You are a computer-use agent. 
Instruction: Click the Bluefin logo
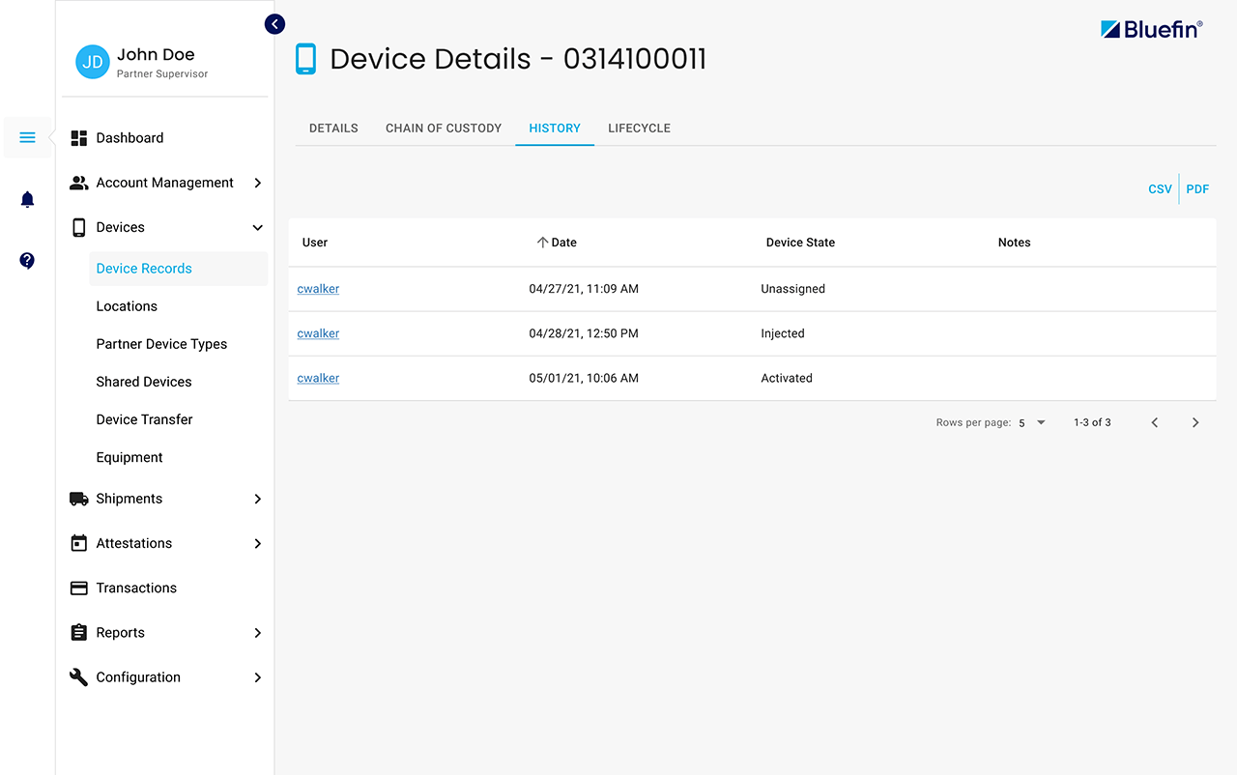click(1152, 30)
